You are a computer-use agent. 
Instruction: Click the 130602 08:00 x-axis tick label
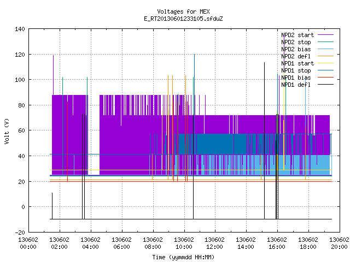click(x=153, y=243)
